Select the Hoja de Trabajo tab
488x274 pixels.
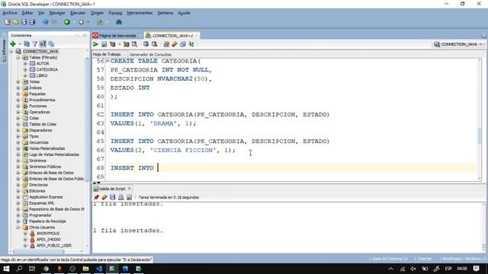click(107, 54)
